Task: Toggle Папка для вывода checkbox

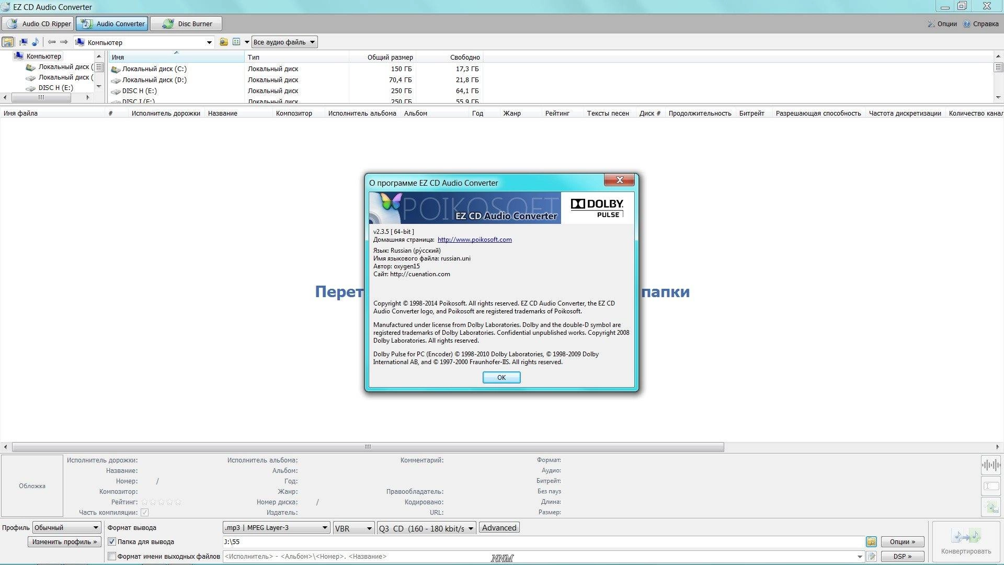Action: click(111, 542)
